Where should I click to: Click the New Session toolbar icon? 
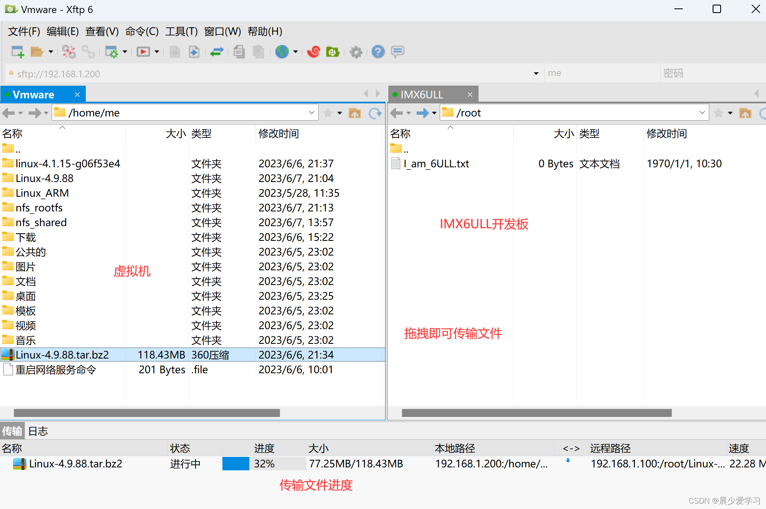tap(18, 52)
